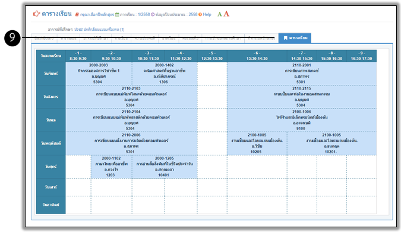Select Monday course cell 2000-1402
This screenshot has width=401, height=232.
[x=165, y=74]
